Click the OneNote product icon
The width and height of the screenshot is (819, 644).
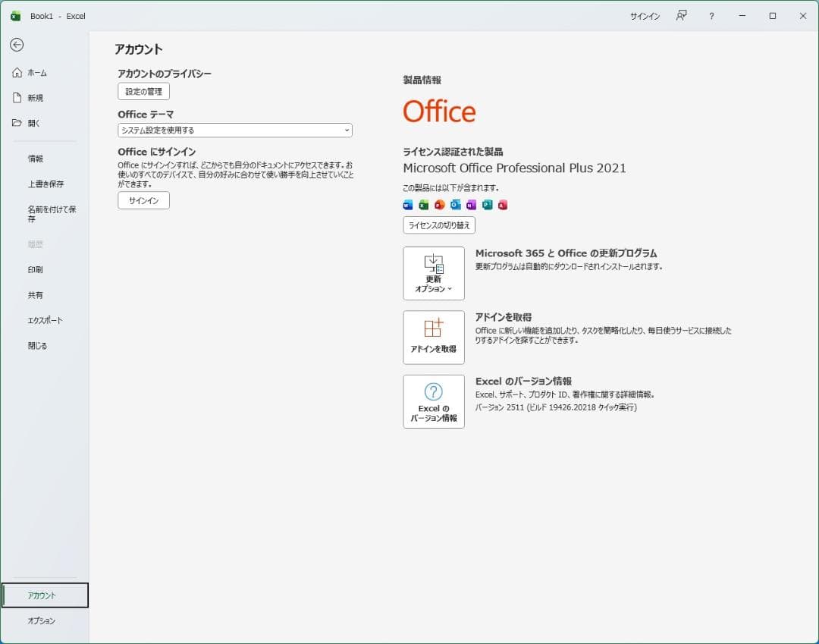(x=471, y=205)
